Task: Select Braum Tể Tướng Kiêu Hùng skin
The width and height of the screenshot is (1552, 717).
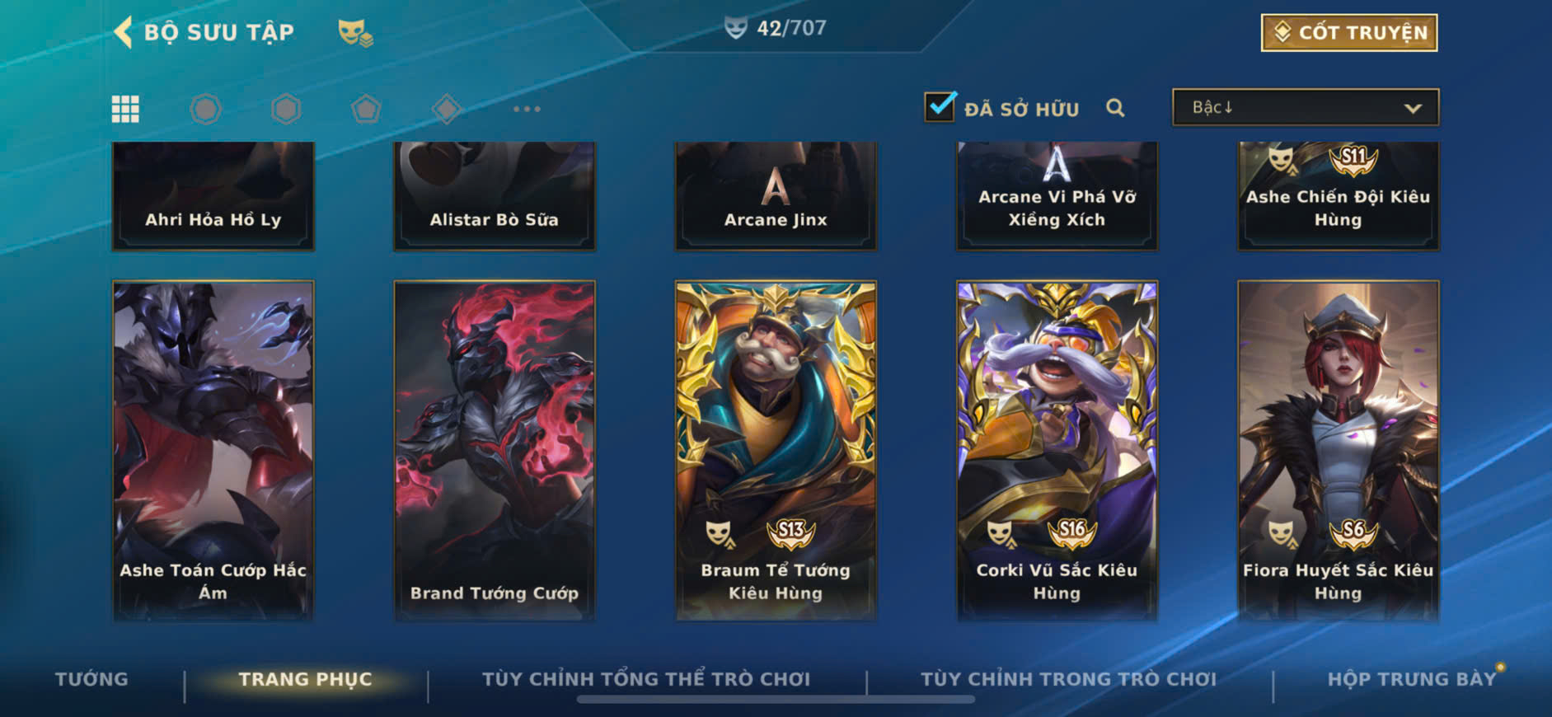Action: point(776,451)
